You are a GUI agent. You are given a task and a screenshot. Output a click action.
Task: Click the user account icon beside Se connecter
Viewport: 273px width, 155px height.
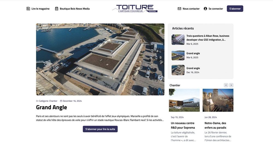pos(206,9)
